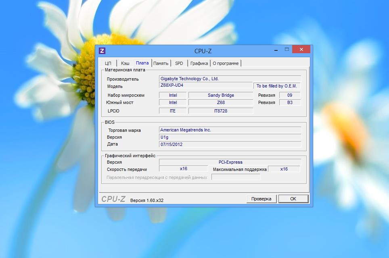Click the Скорость передачи label

pyautogui.click(x=127, y=170)
